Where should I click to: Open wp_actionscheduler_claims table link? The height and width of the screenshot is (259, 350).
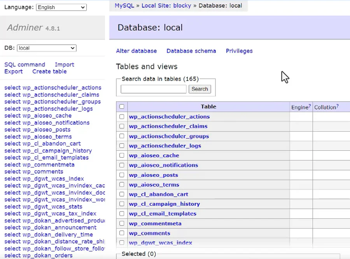pos(168,126)
